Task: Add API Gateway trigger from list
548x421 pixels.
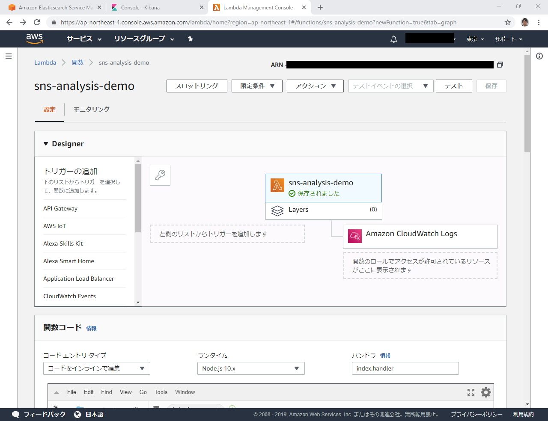Action: coord(60,209)
